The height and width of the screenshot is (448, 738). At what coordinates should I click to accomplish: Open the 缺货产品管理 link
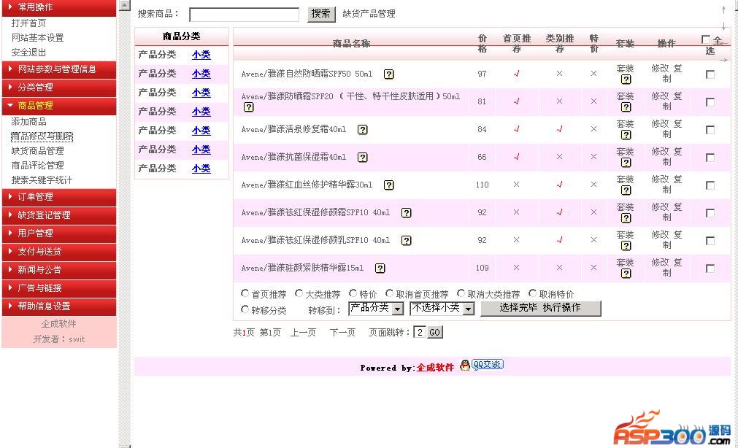point(369,14)
